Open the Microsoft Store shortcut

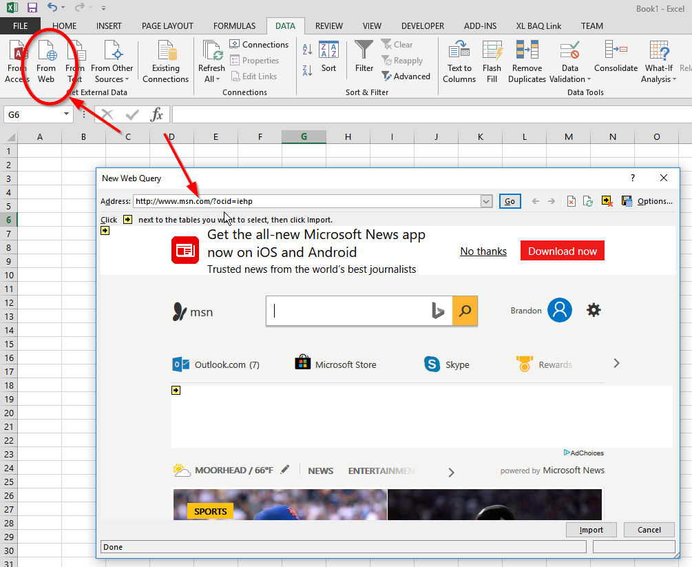tap(335, 364)
